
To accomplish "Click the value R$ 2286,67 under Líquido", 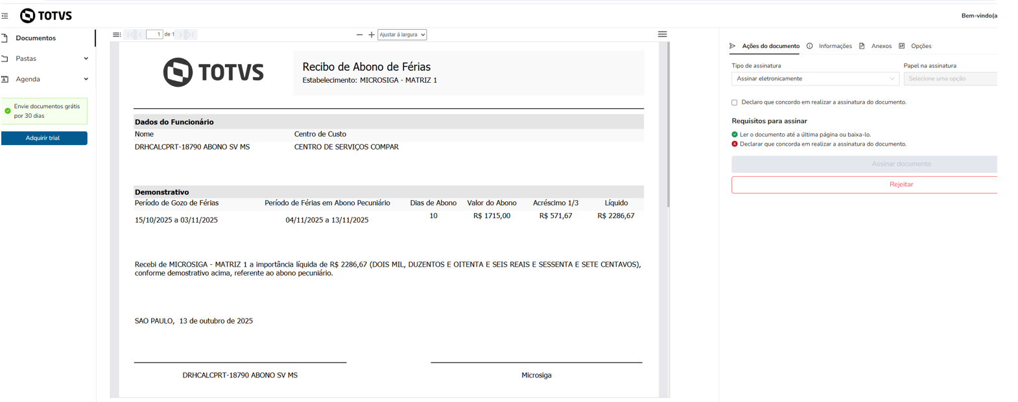I will click(x=616, y=216).
